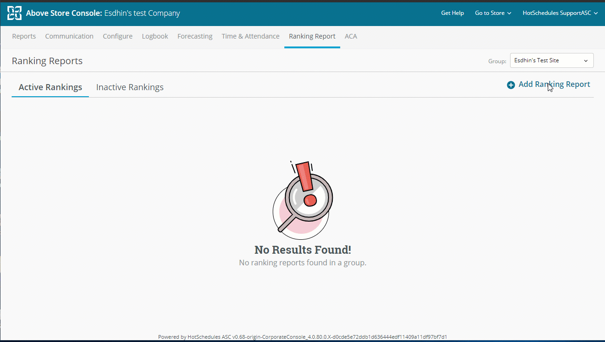Open the HotSchedules SupportASC user menu
Screen dimensions: 605x342
[x=560, y=13]
